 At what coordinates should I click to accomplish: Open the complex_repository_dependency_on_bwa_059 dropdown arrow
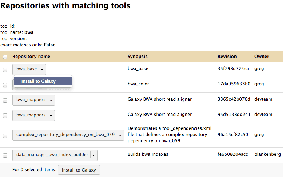pos(120,135)
